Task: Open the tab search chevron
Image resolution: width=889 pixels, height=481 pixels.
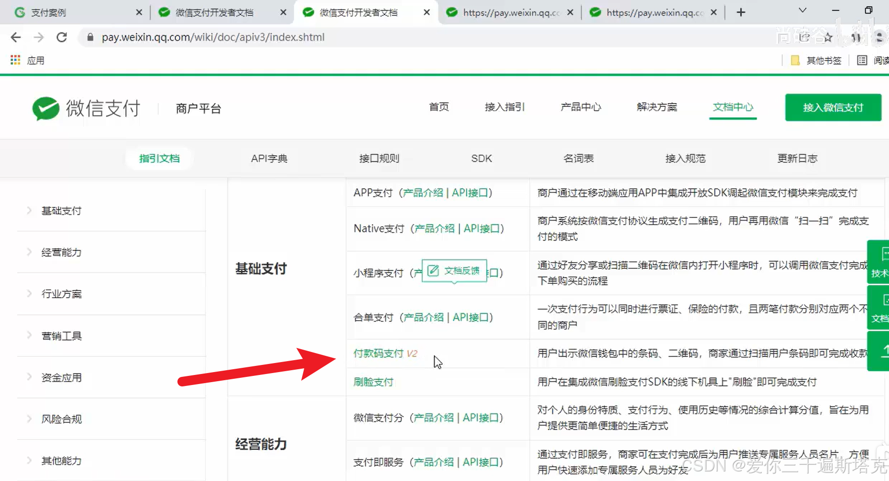Action: [802, 11]
